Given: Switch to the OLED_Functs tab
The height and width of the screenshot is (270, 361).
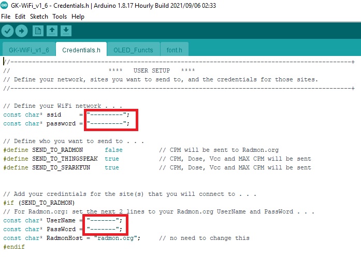Looking at the screenshot, I should pyautogui.click(x=133, y=50).
